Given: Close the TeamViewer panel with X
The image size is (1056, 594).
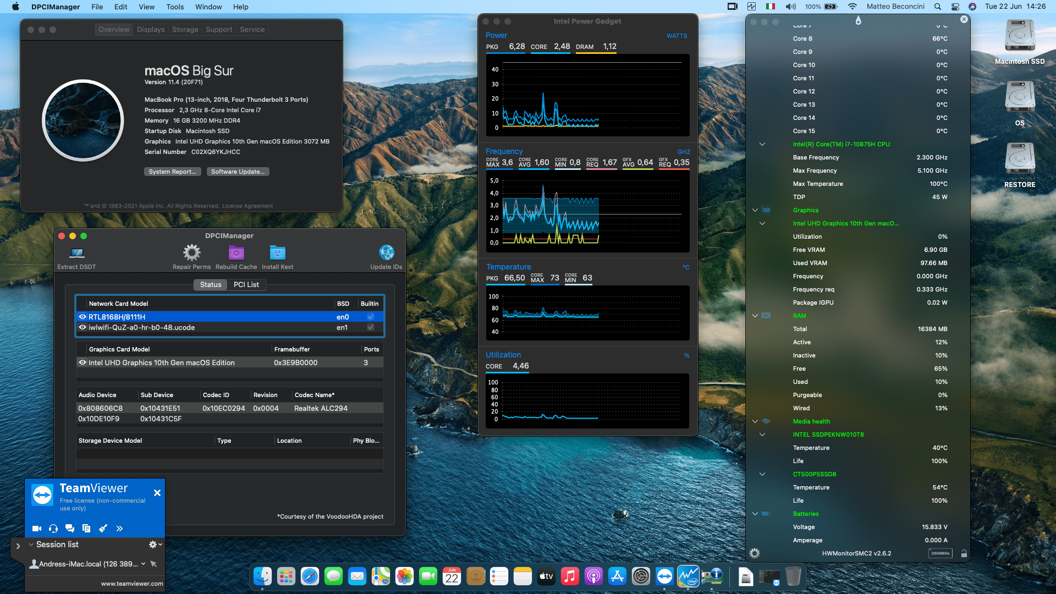Looking at the screenshot, I should pyautogui.click(x=157, y=493).
